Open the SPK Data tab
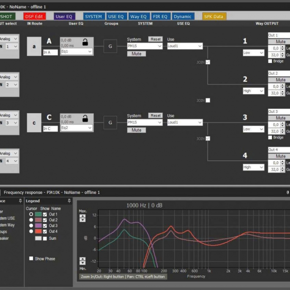The width and height of the screenshot is (290, 290). tap(214, 16)
